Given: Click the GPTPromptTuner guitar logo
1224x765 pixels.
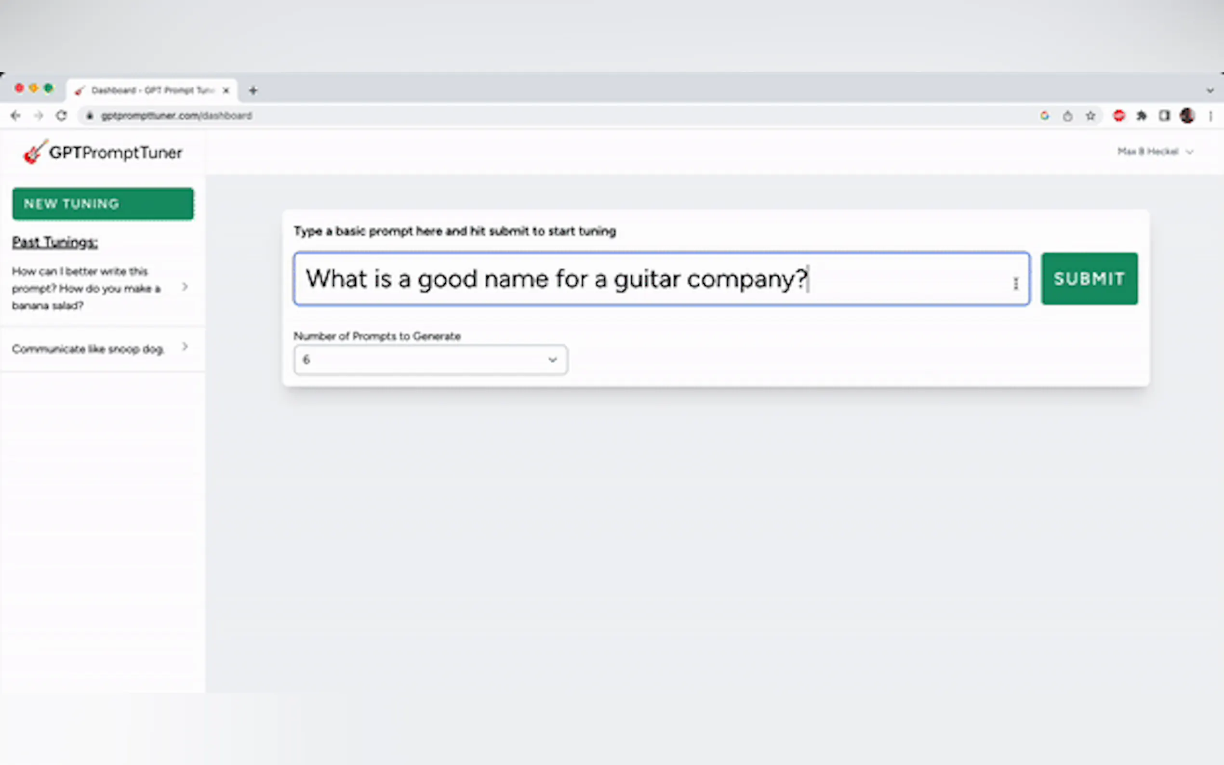Looking at the screenshot, I should 35,152.
